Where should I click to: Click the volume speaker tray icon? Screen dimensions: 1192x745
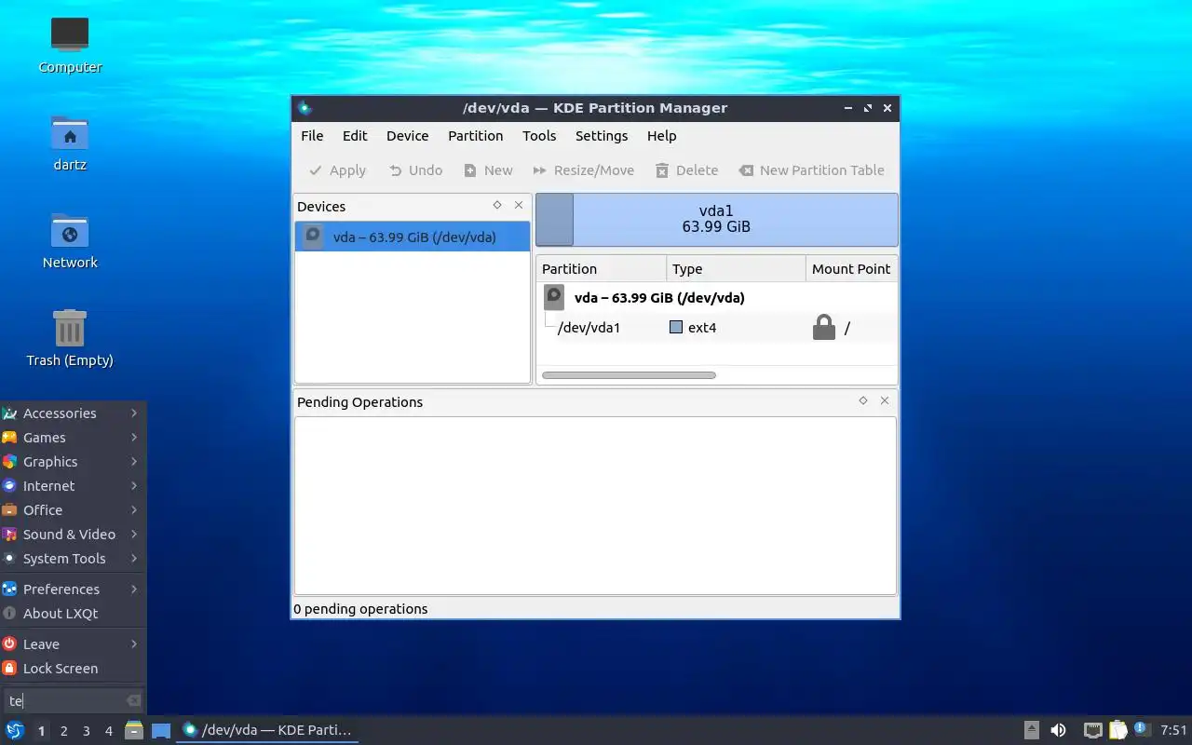pos(1059,730)
